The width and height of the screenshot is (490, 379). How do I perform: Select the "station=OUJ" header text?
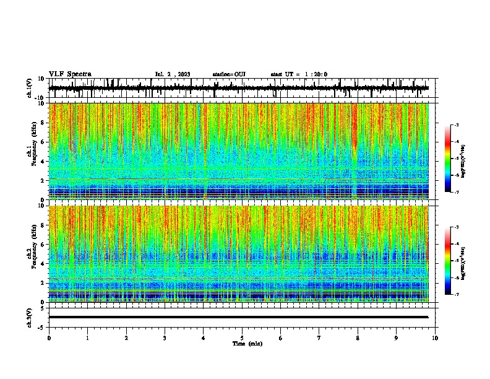pos(229,74)
